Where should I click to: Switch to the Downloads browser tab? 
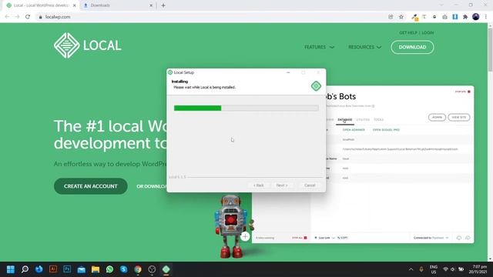pos(118,5)
